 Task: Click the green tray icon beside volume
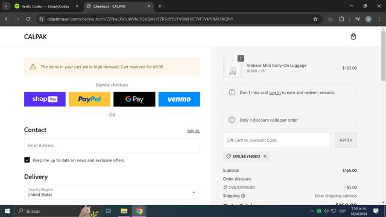click(319, 211)
